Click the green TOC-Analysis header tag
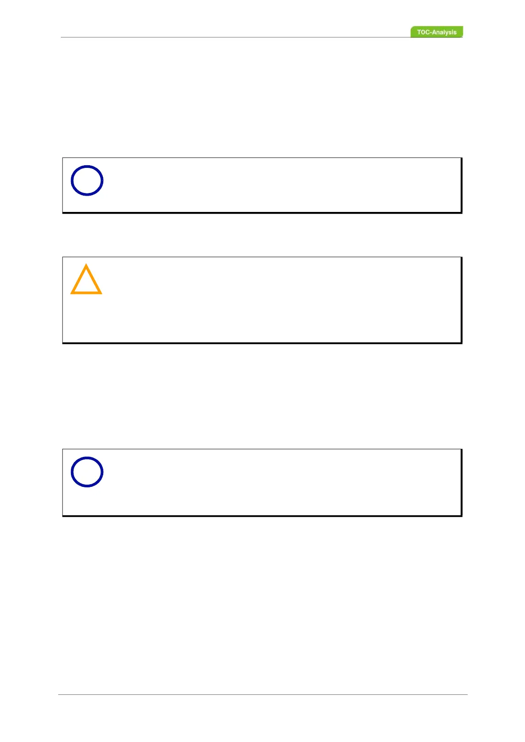The width and height of the screenshot is (525, 742). [436, 32]
